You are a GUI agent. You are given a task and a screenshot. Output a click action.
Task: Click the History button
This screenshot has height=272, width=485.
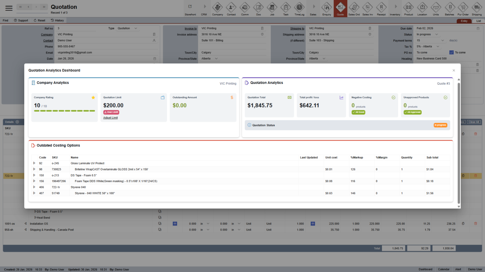click(x=57, y=20)
